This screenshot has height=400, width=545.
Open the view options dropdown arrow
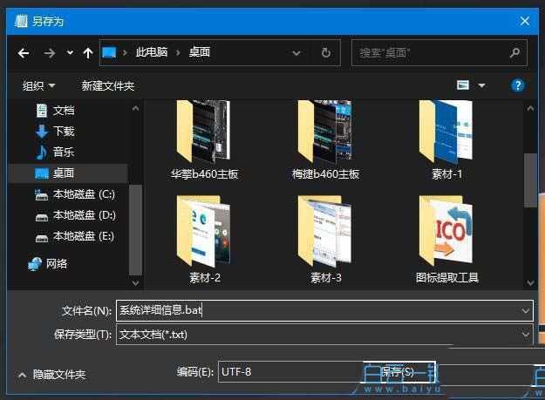coord(481,85)
